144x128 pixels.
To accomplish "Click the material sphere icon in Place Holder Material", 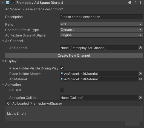I will 62,74.
